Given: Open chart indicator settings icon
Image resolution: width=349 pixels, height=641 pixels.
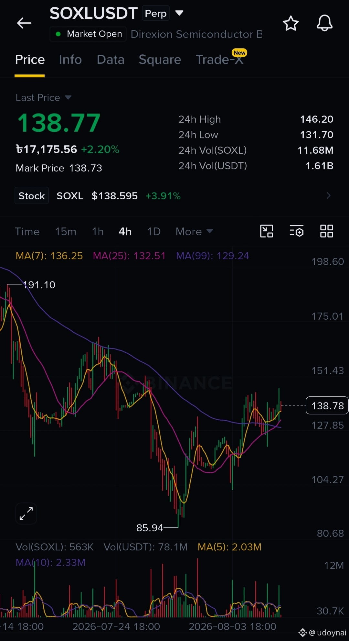Looking at the screenshot, I should click(296, 231).
